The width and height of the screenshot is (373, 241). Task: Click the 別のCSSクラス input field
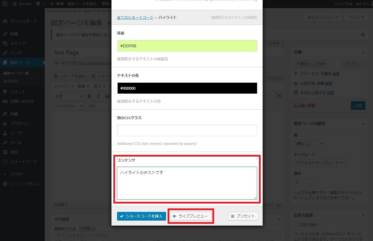pos(187,131)
